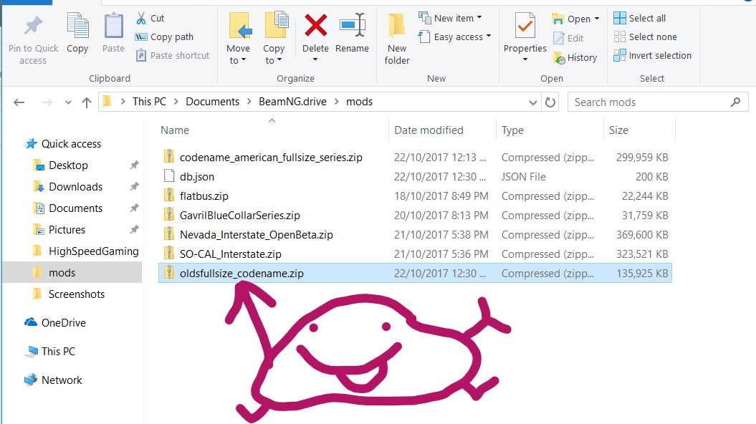The image size is (756, 424).
Task: Pin the selection to Quick access
Action: (33, 40)
